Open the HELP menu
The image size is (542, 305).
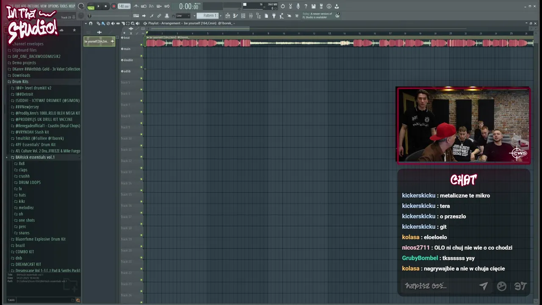(72, 6)
